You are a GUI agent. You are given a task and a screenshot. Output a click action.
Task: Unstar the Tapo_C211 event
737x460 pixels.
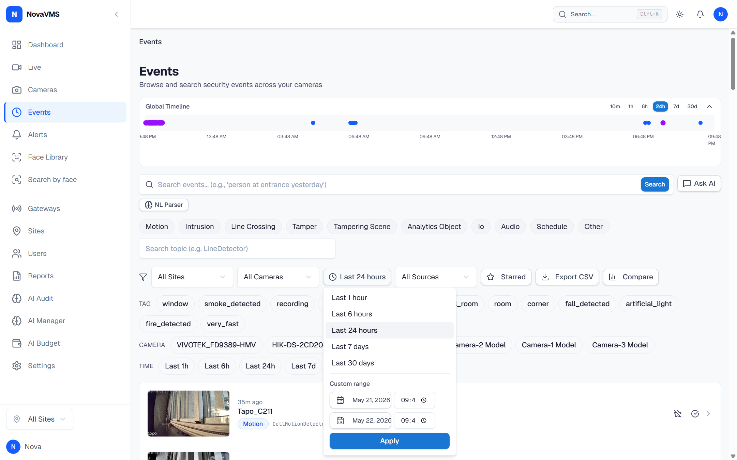678,414
